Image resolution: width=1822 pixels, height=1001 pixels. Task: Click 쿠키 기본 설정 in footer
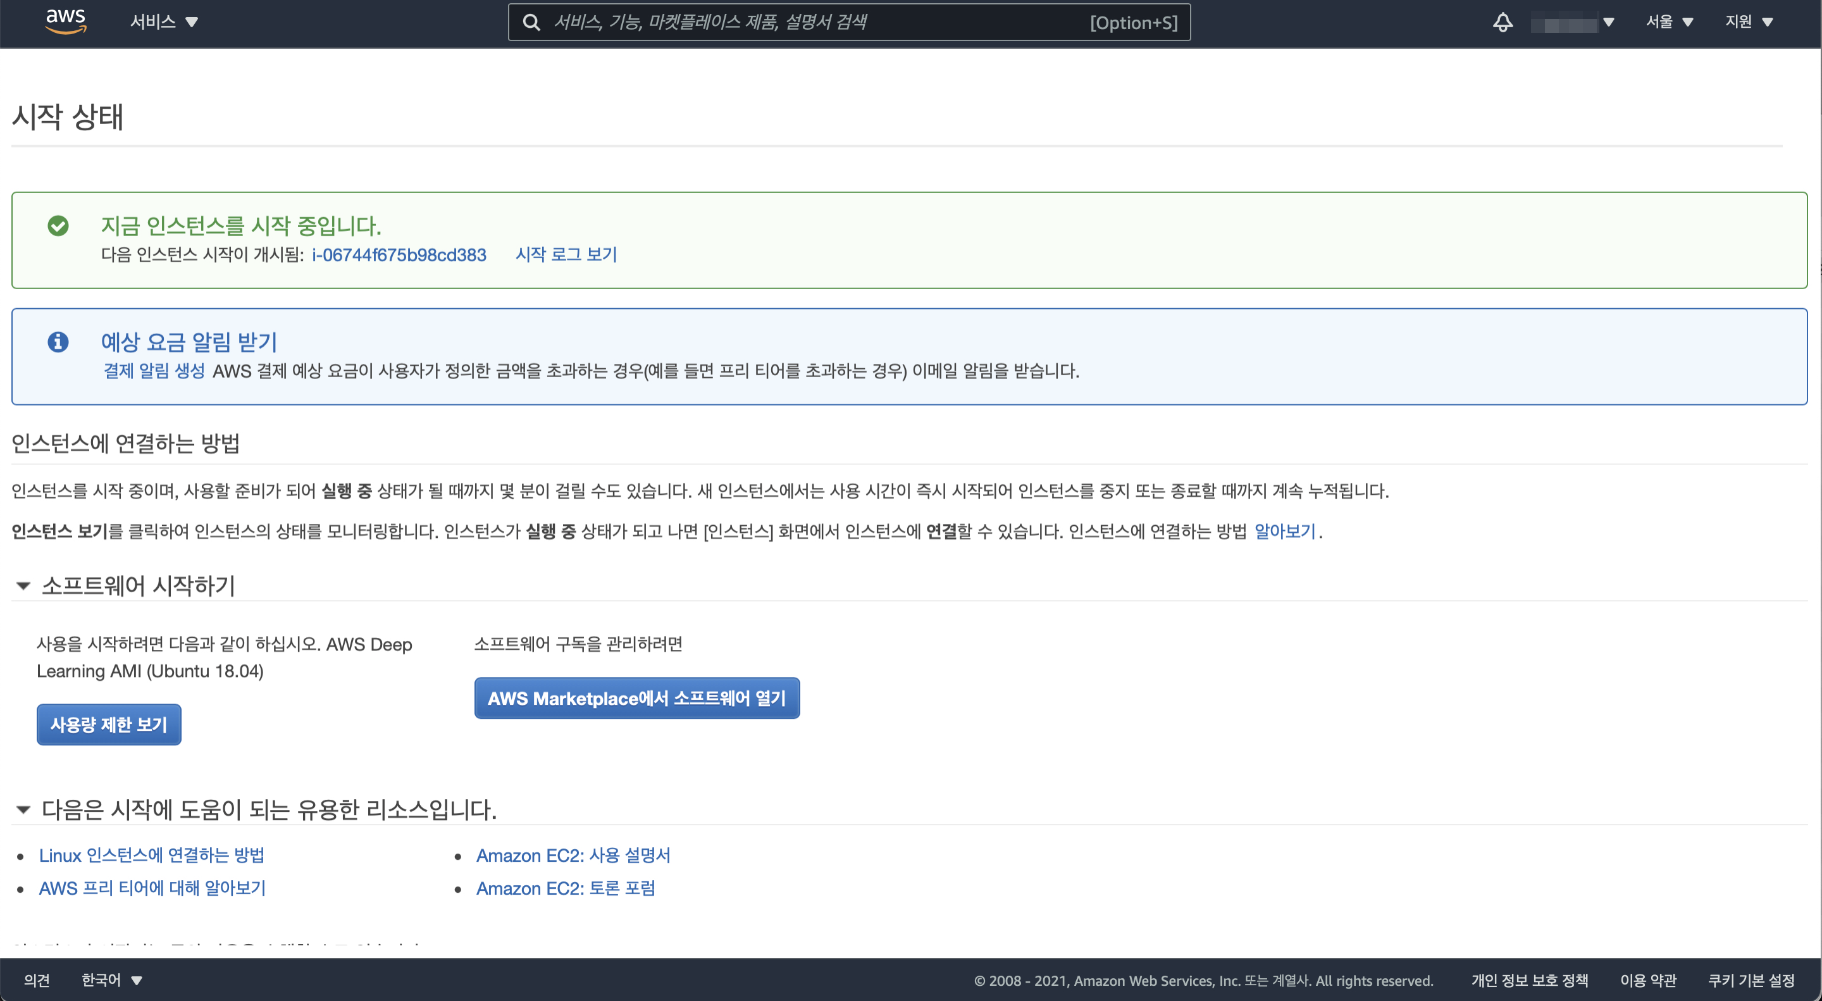click(x=1751, y=979)
